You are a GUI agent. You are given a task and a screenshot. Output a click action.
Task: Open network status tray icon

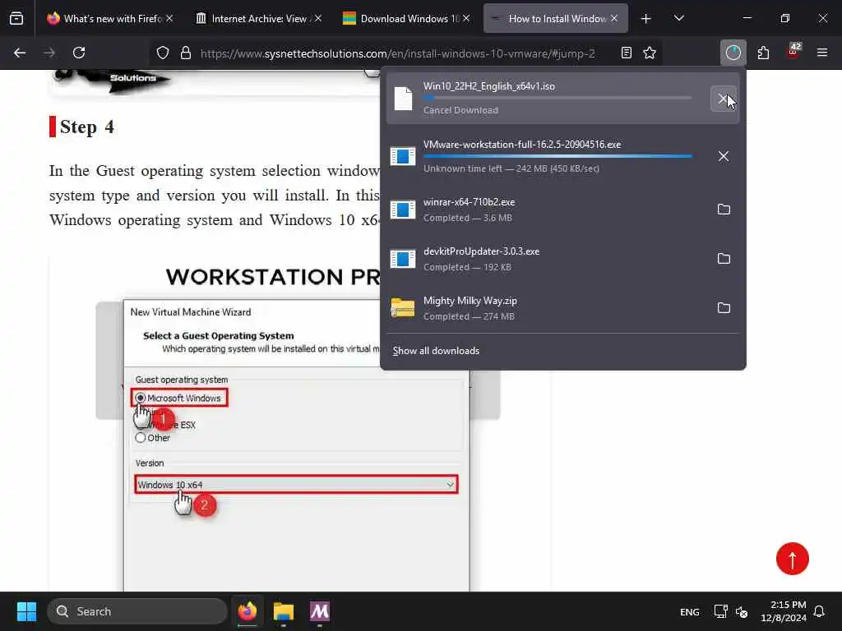click(x=720, y=611)
